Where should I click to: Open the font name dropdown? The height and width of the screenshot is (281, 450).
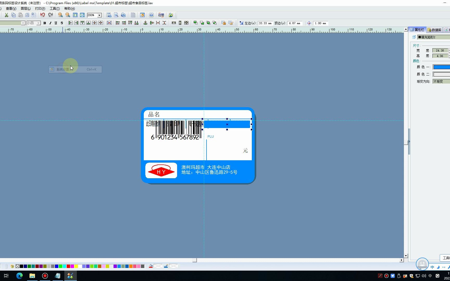23,23
